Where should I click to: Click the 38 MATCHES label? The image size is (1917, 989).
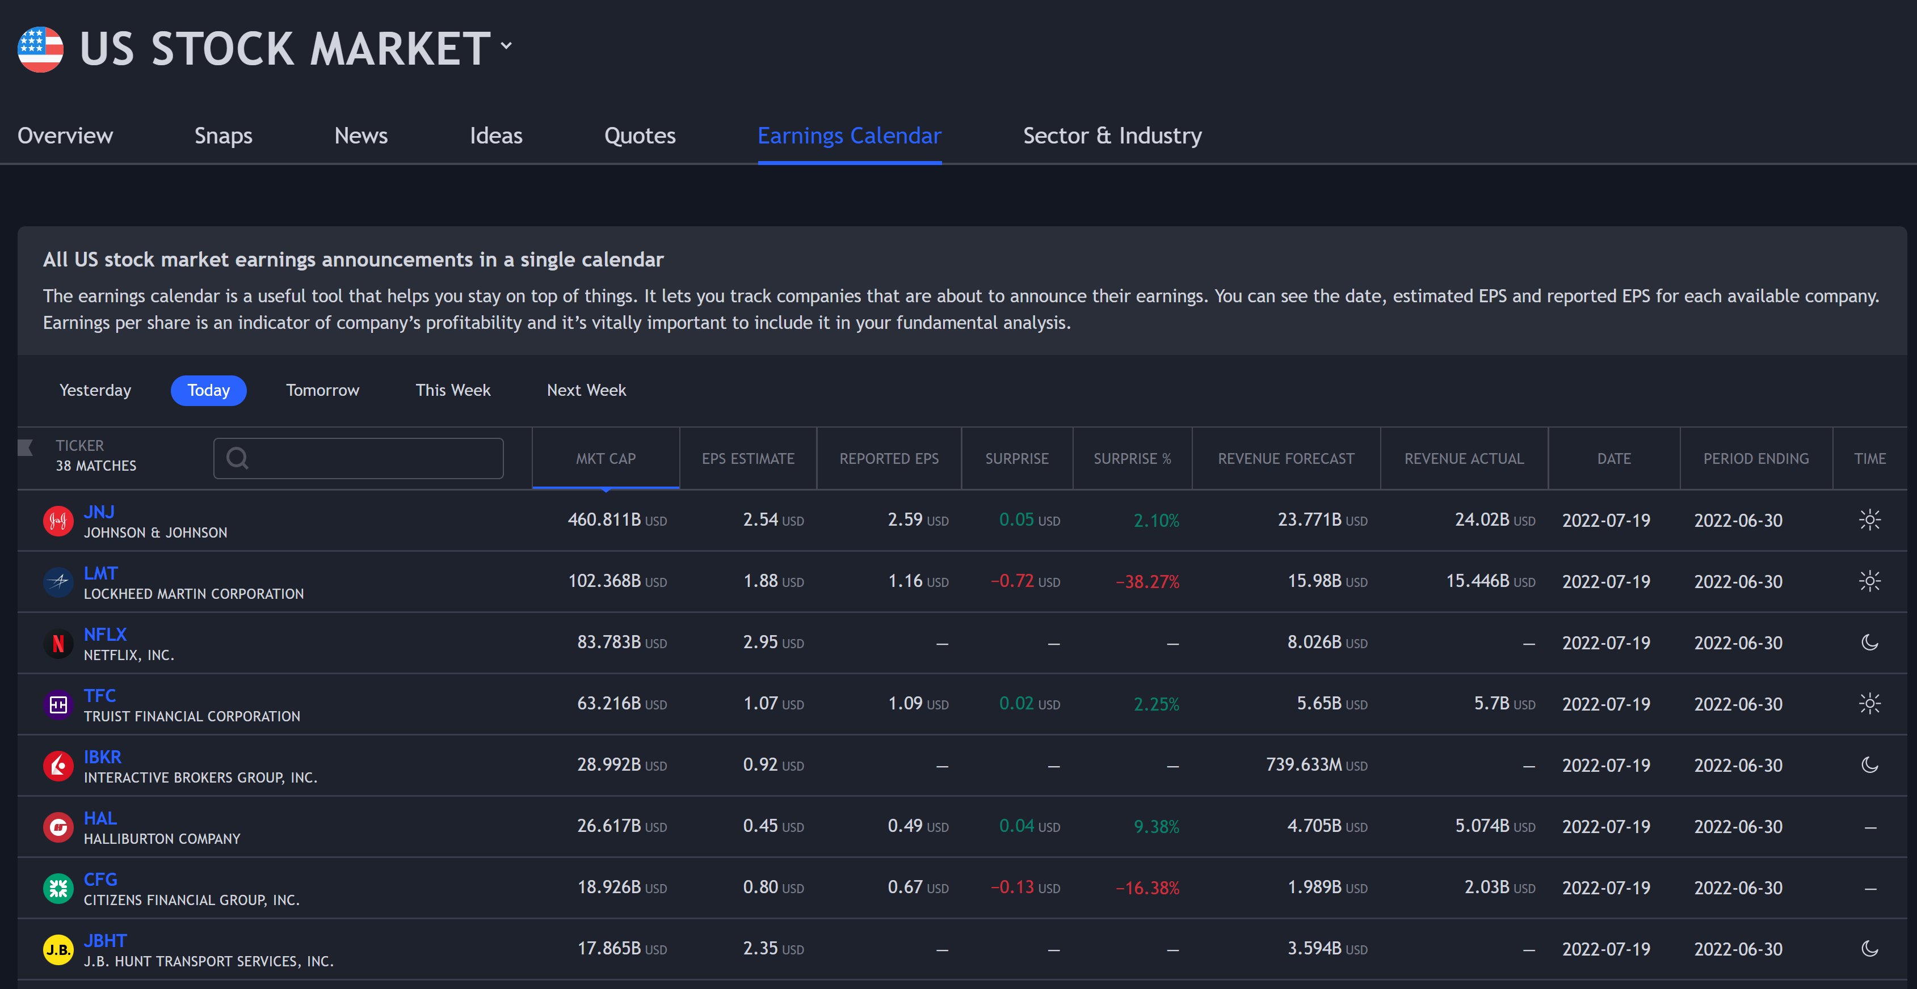(96, 466)
